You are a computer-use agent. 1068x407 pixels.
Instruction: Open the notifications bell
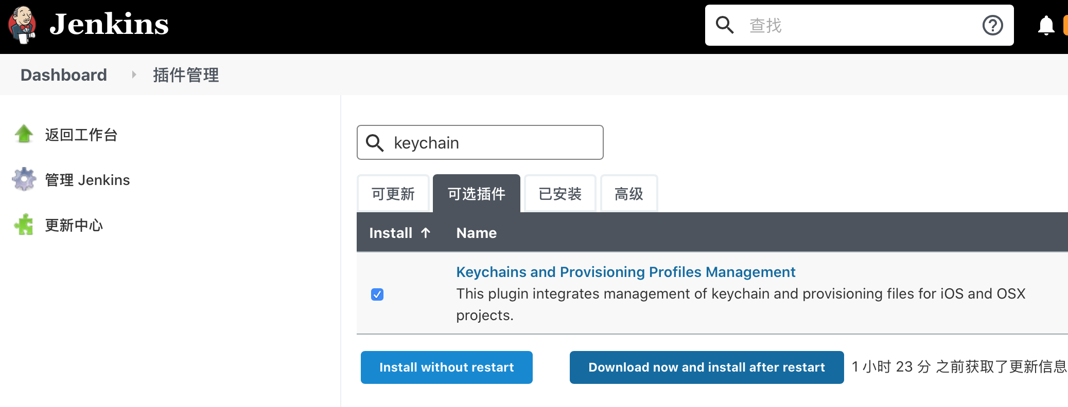coord(1046,25)
